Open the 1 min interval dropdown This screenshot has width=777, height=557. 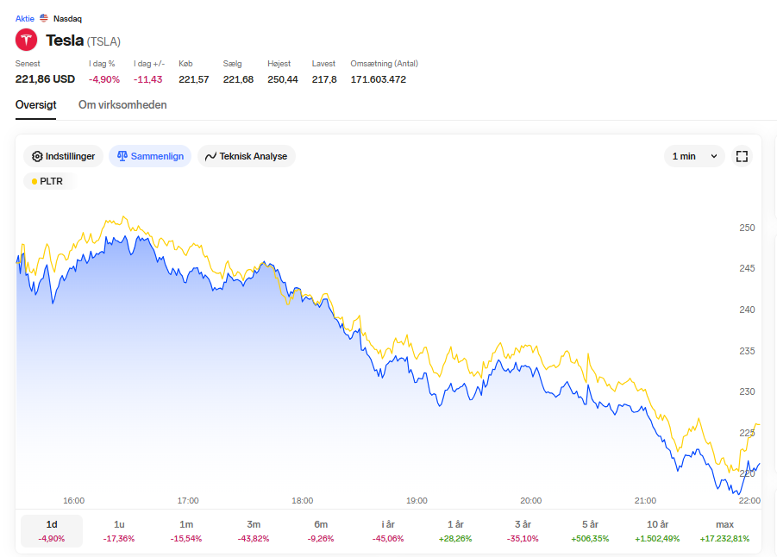click(694, 156)
